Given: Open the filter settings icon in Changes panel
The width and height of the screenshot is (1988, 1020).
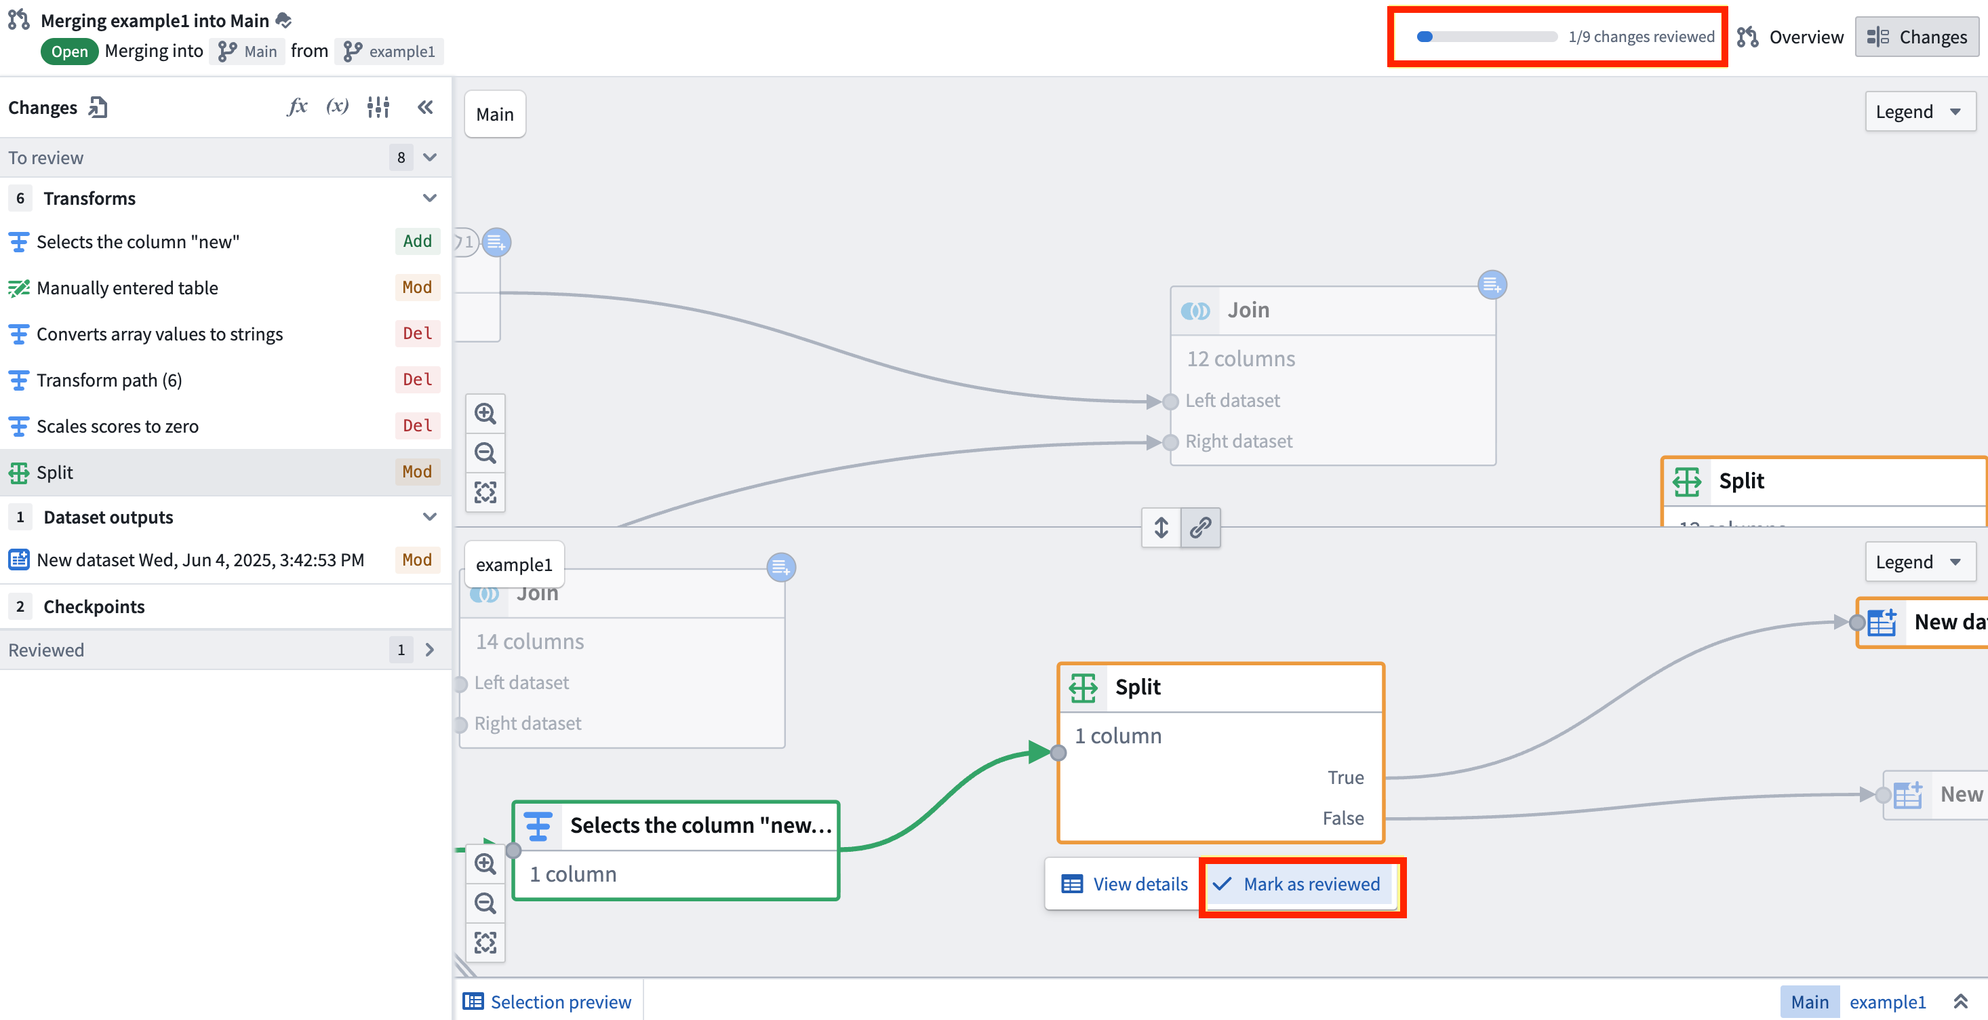Looking at the screenshot, I should [x=378, y=107].
